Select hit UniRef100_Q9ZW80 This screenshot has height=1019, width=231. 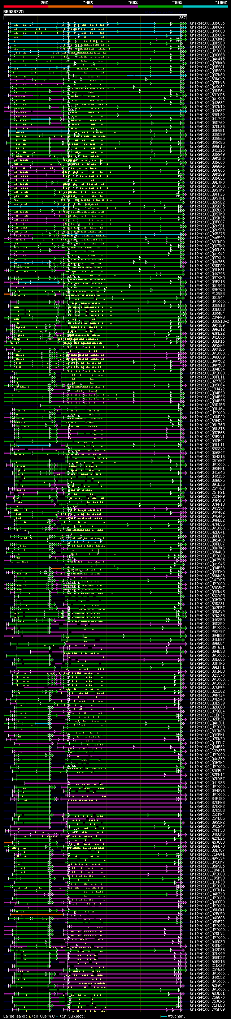tap(207, 75)
